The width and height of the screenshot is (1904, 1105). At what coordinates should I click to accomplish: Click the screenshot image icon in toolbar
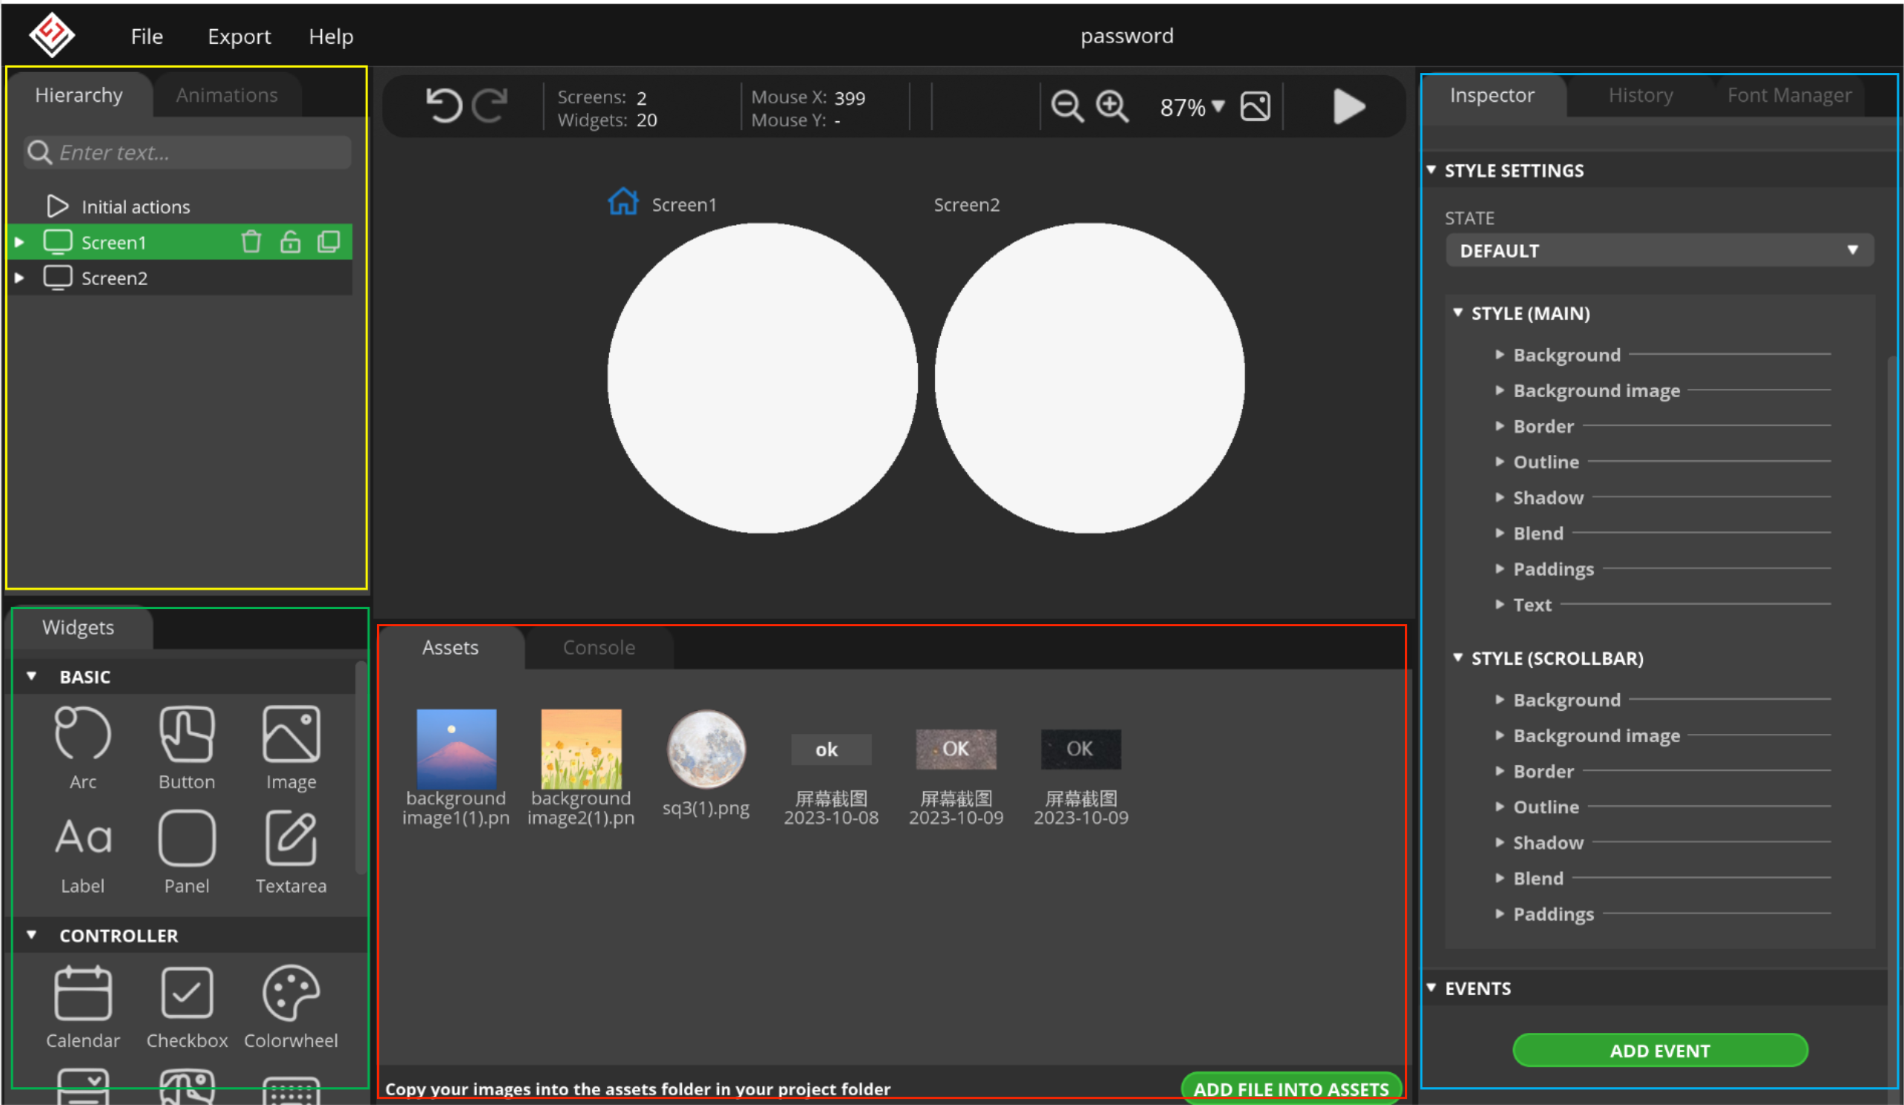pyautogui.click(x=1255, y=106)
